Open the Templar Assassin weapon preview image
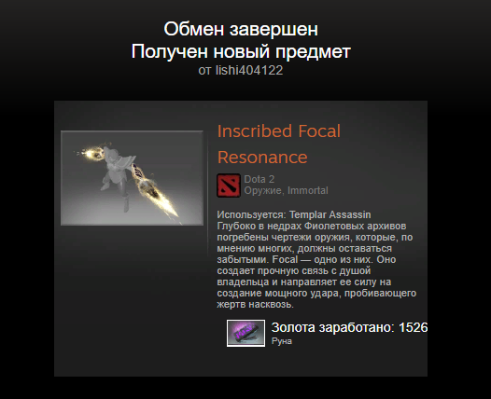Screen dimensions: 491x399 (132, 178)
